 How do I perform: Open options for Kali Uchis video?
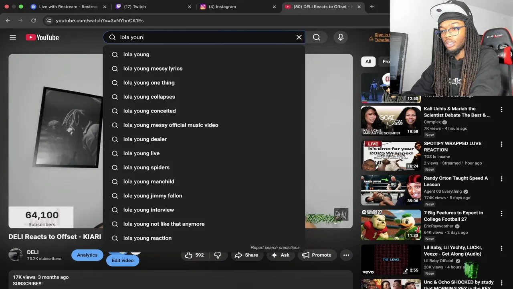[x=501, y=110]
